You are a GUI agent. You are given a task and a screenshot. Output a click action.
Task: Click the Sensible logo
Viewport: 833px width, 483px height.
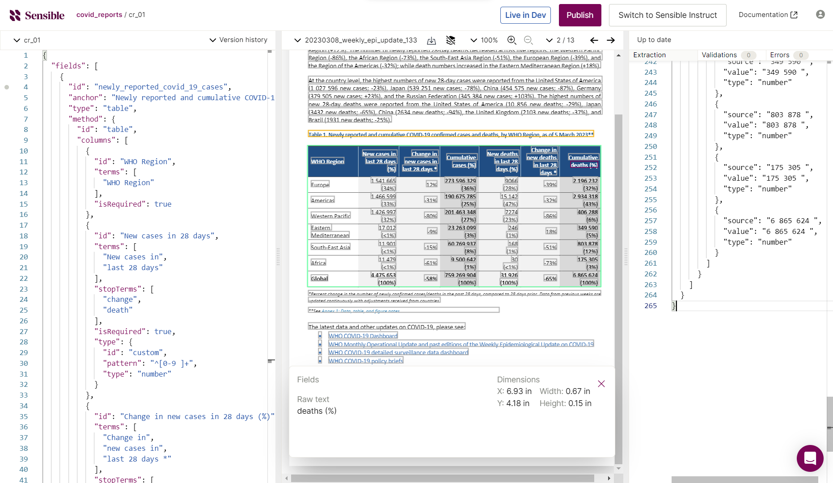[37, 15]
